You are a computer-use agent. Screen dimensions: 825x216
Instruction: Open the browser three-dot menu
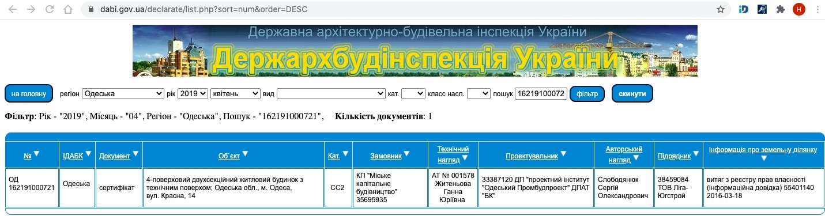point(817,9)
